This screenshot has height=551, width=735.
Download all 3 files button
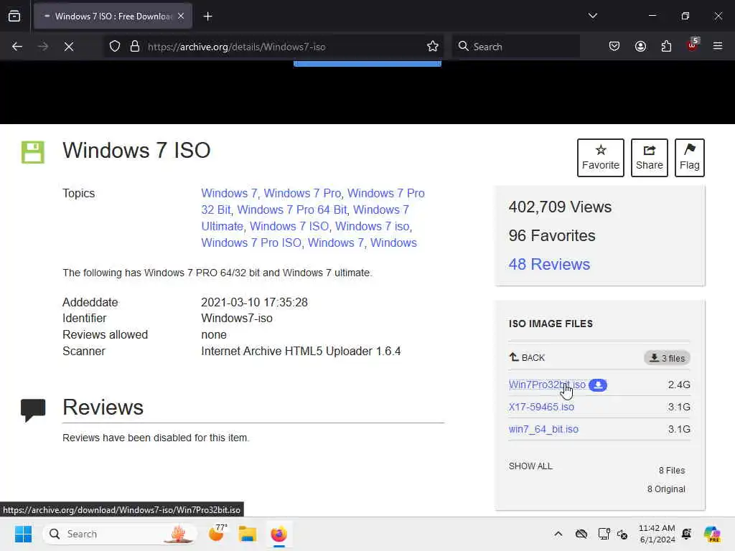pos(667,358)
